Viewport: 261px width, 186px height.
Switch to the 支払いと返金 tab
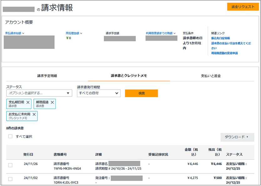point(211,76)
